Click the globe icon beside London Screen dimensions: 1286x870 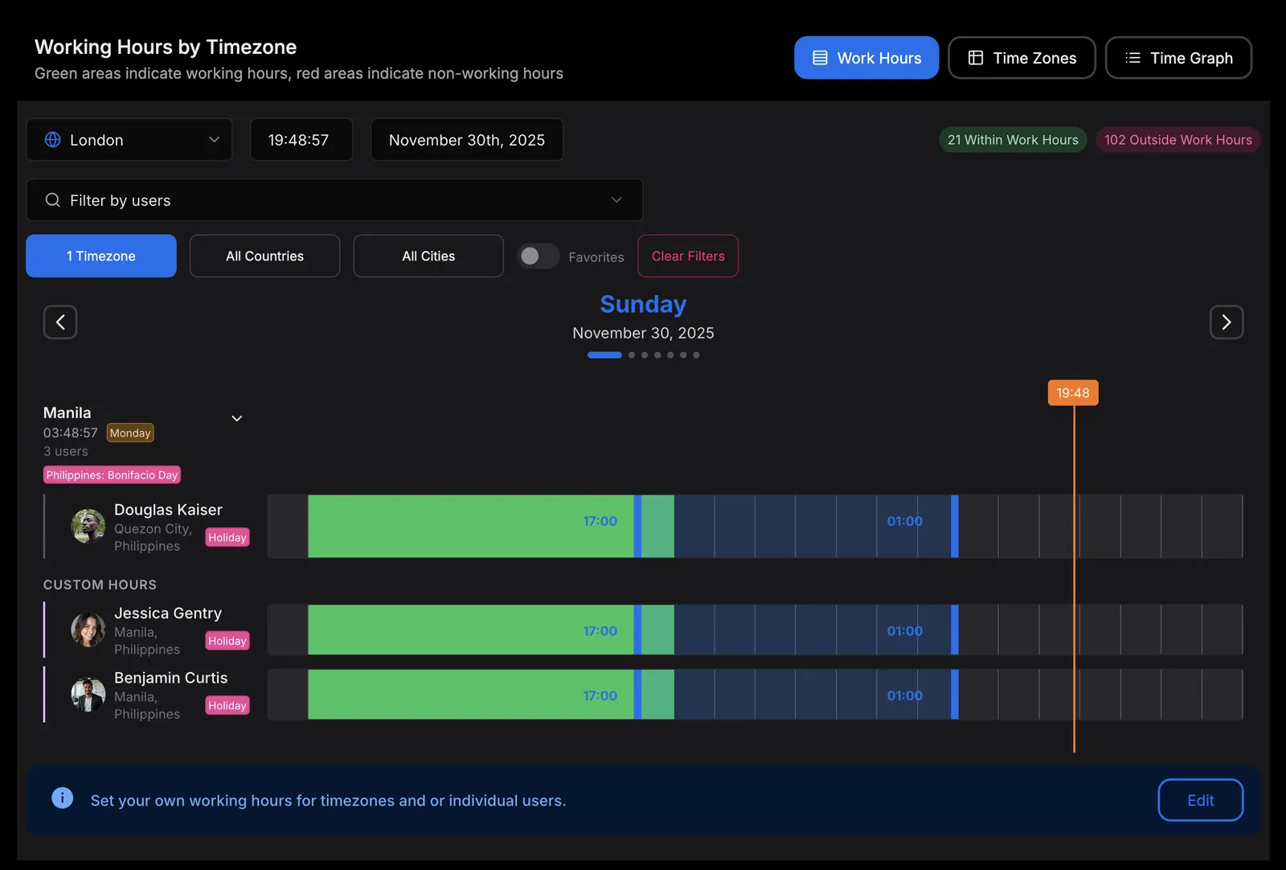pos(53,140)
